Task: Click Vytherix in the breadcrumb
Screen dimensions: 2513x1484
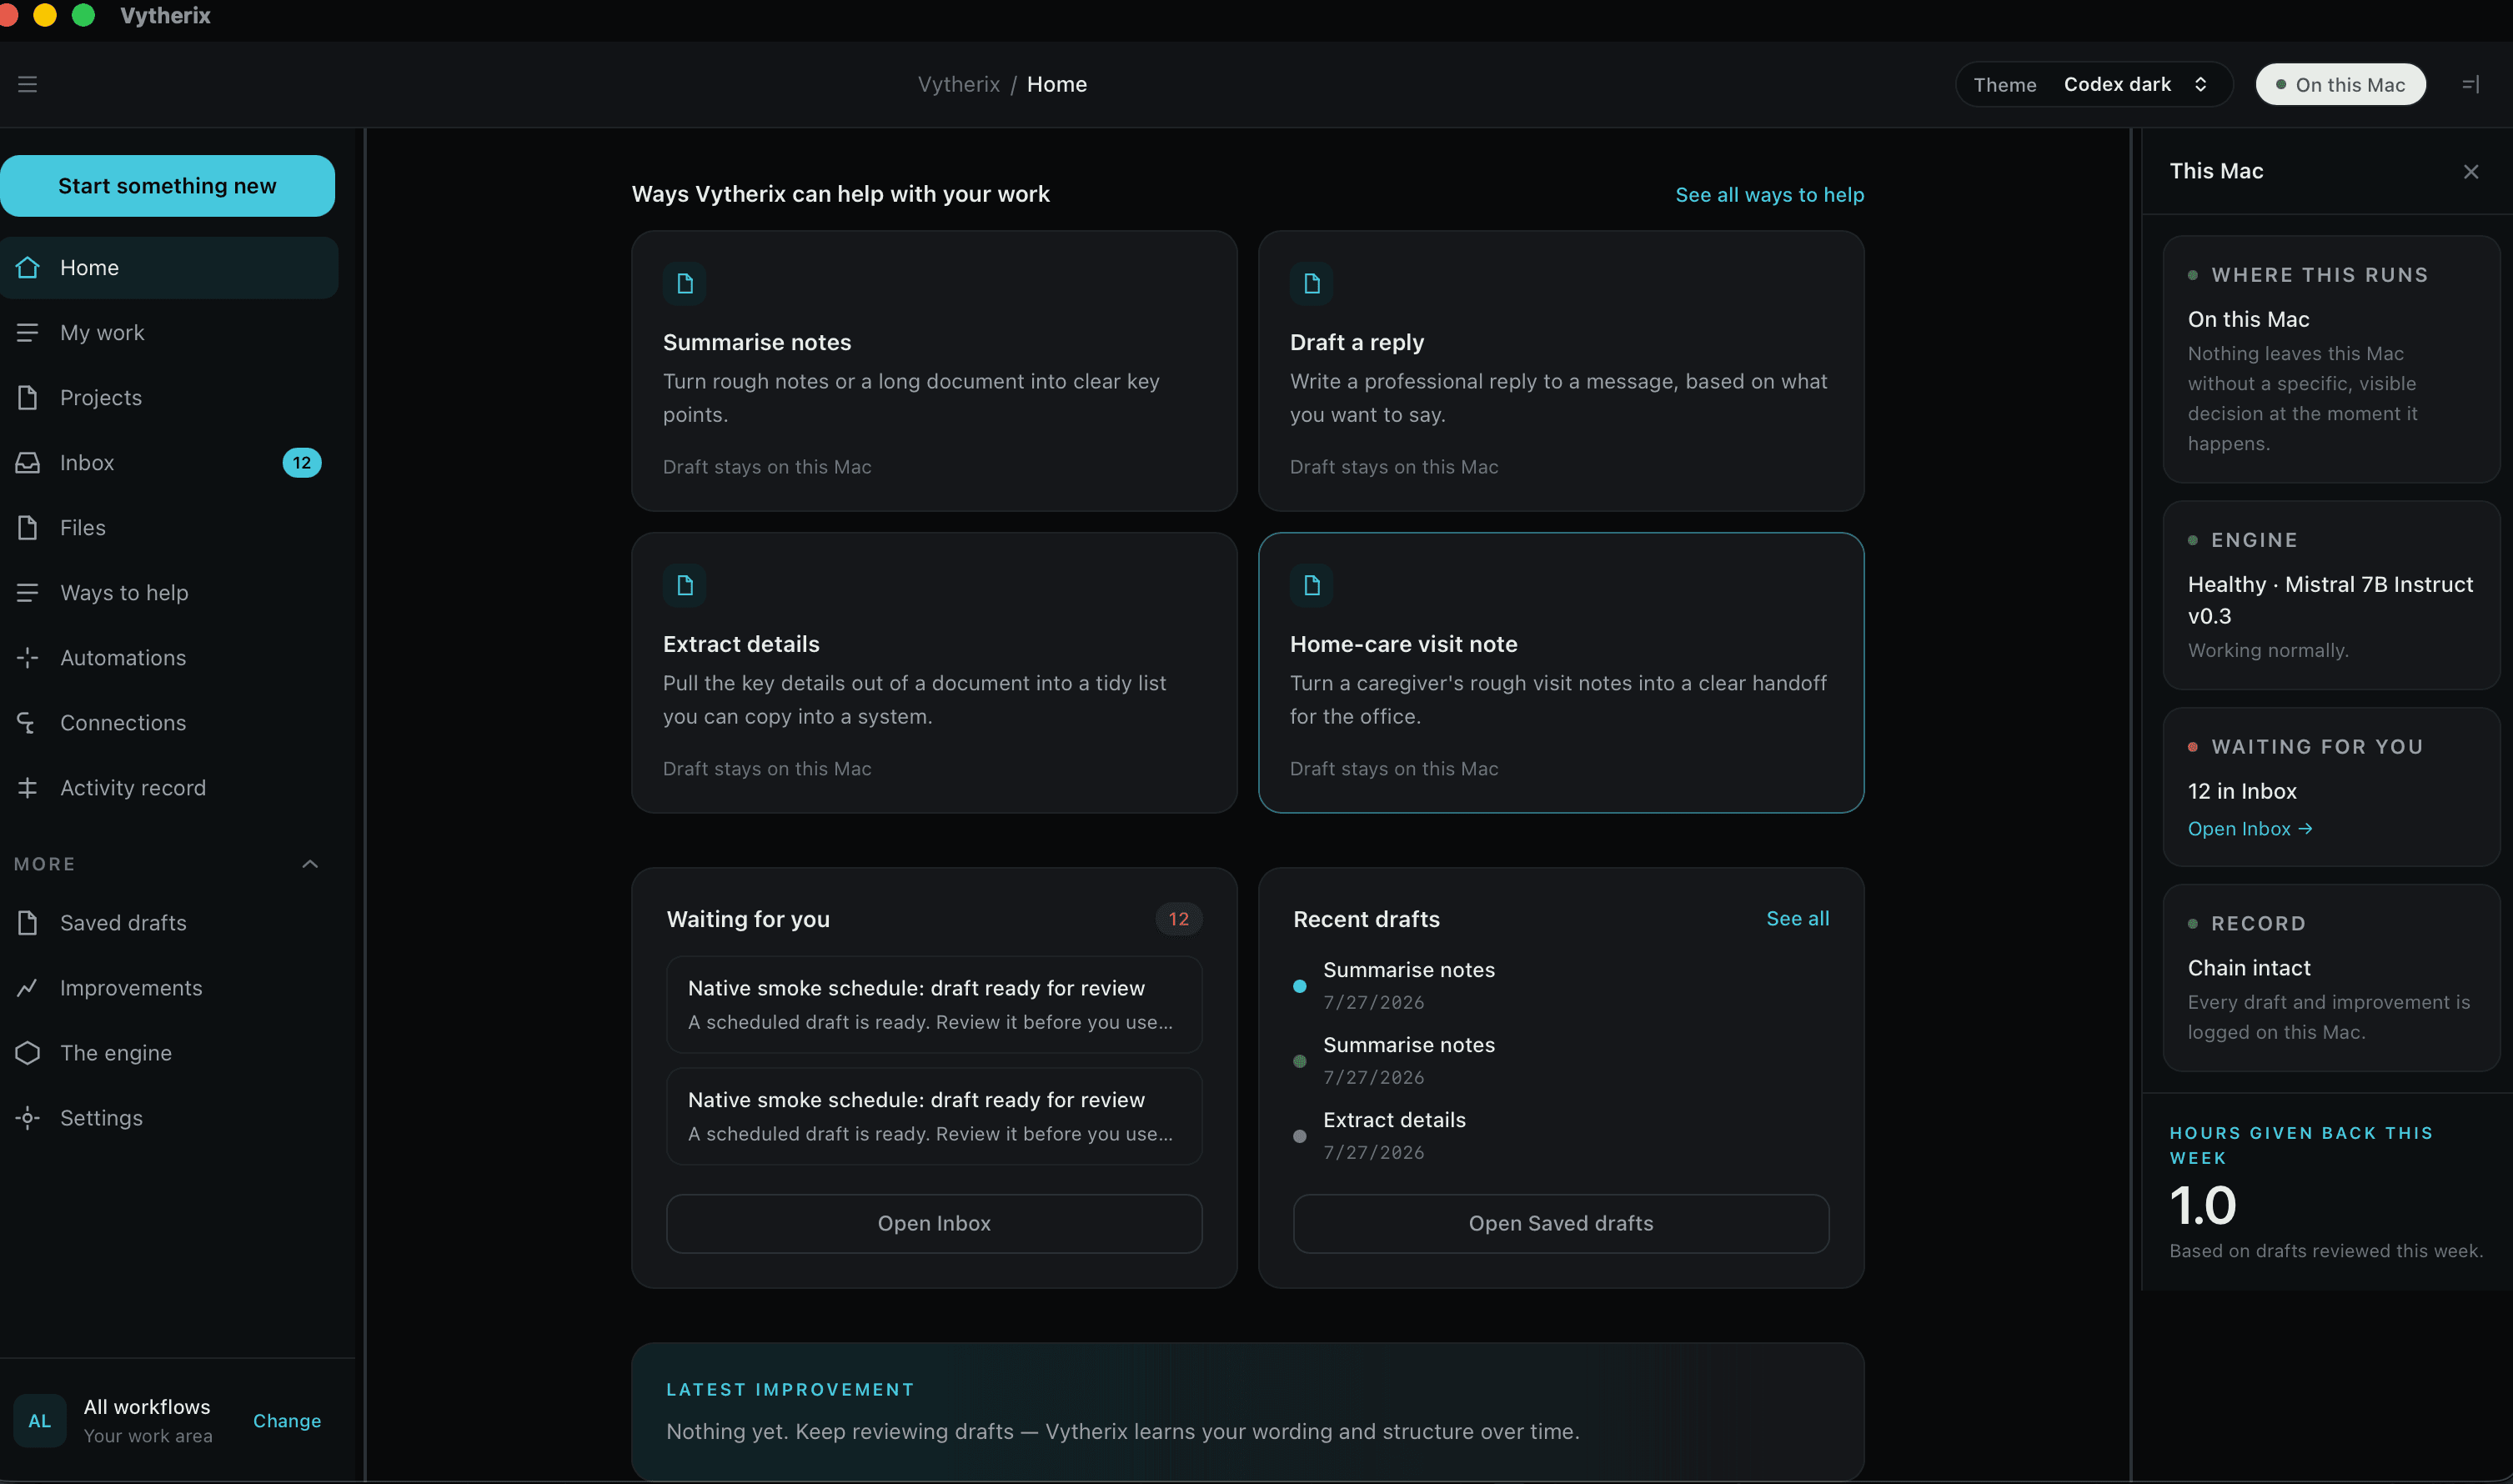Action: tap(958, 85)
